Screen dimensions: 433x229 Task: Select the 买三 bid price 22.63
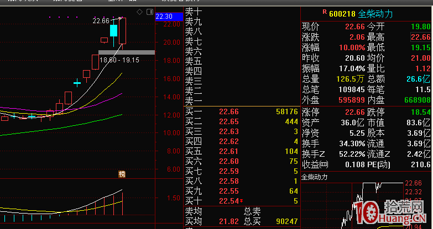coord(229,131)
